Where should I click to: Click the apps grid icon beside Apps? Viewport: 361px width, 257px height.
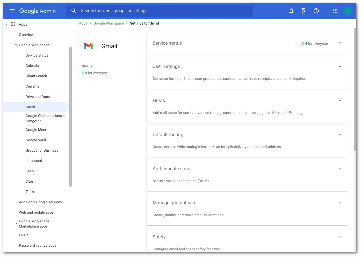click(13, 24)
